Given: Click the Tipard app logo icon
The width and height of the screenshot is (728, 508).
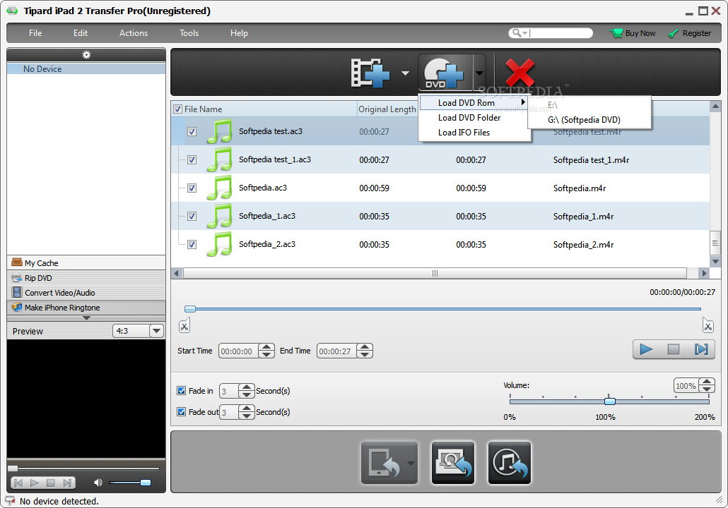Looking at the screenshot, I should [12, 10].
